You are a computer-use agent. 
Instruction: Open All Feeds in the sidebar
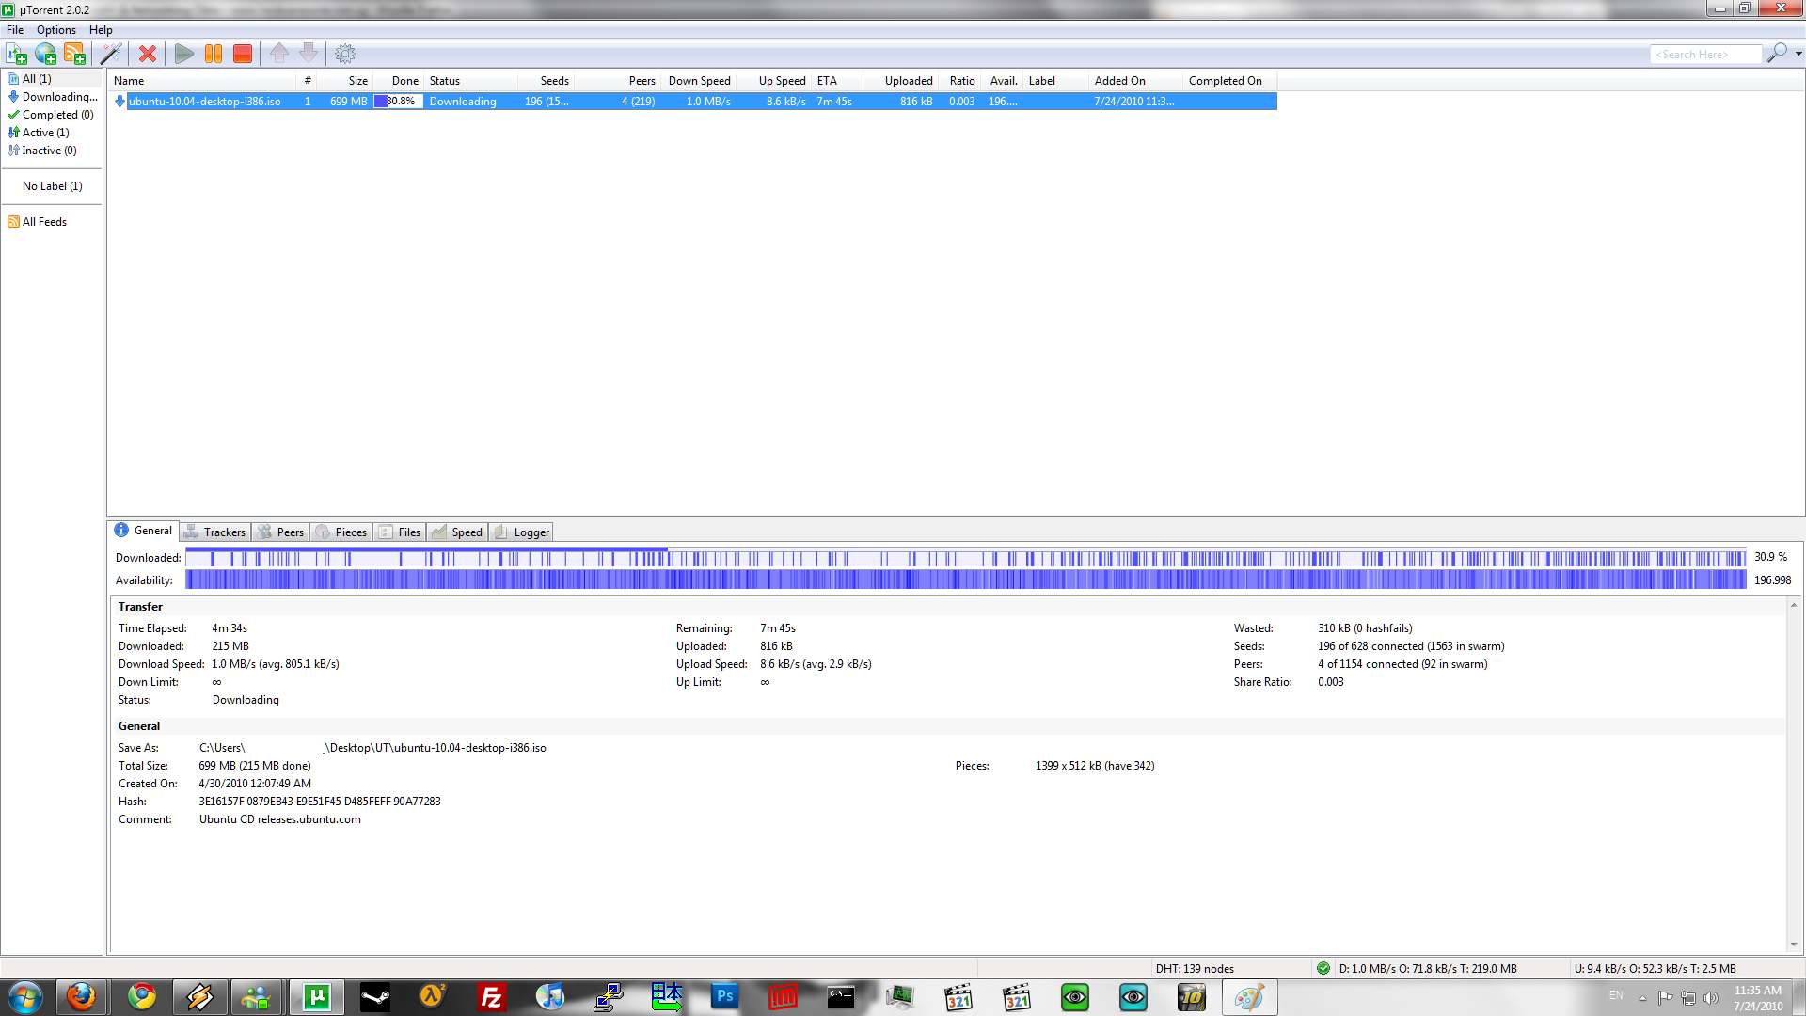[x=38, y=222]
